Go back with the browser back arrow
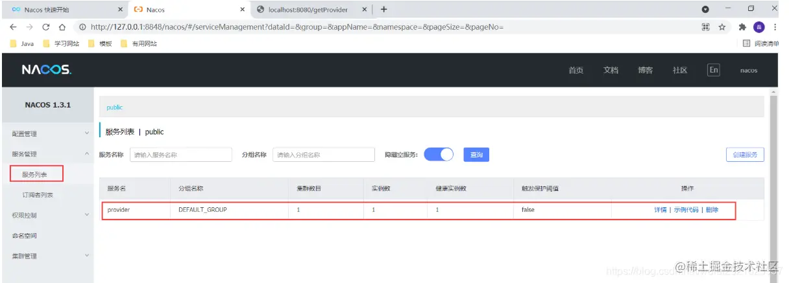 pyautogui.click(x=14, y=27)
